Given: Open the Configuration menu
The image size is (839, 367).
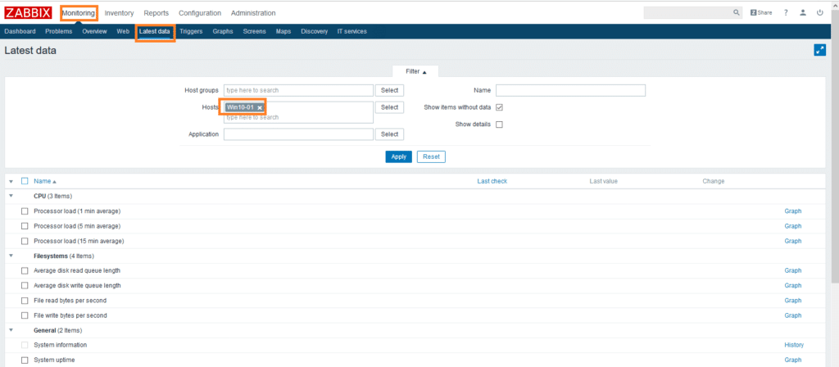Looking at the screenshot, I should 200,13.
